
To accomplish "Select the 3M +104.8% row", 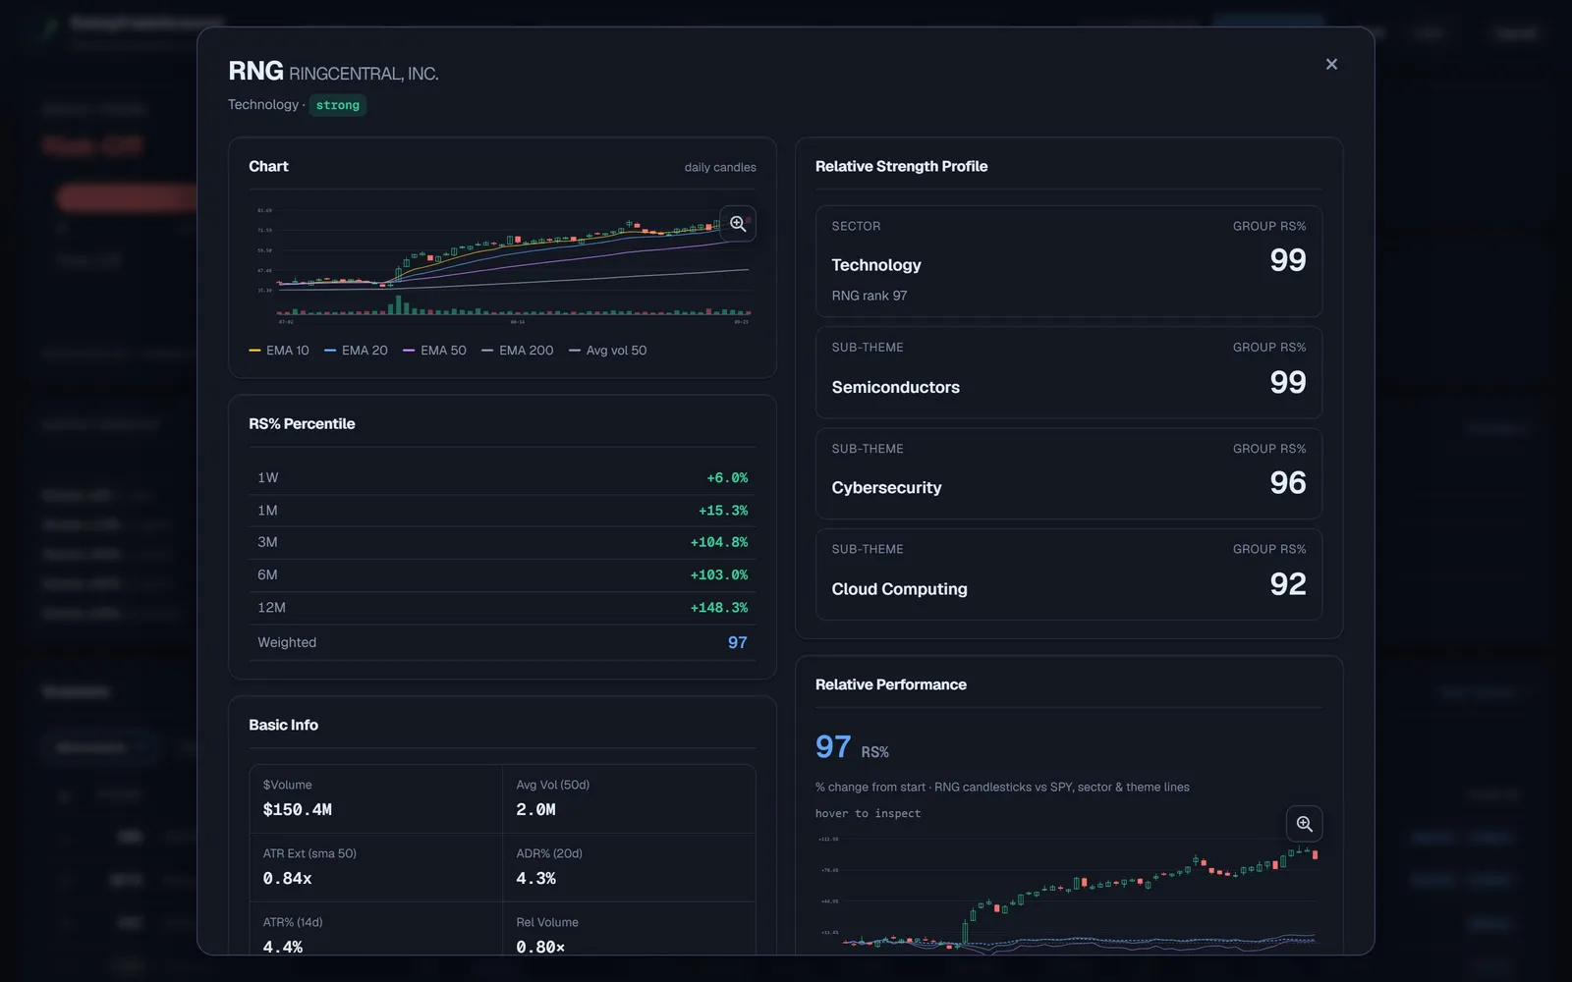I will 502,543.
